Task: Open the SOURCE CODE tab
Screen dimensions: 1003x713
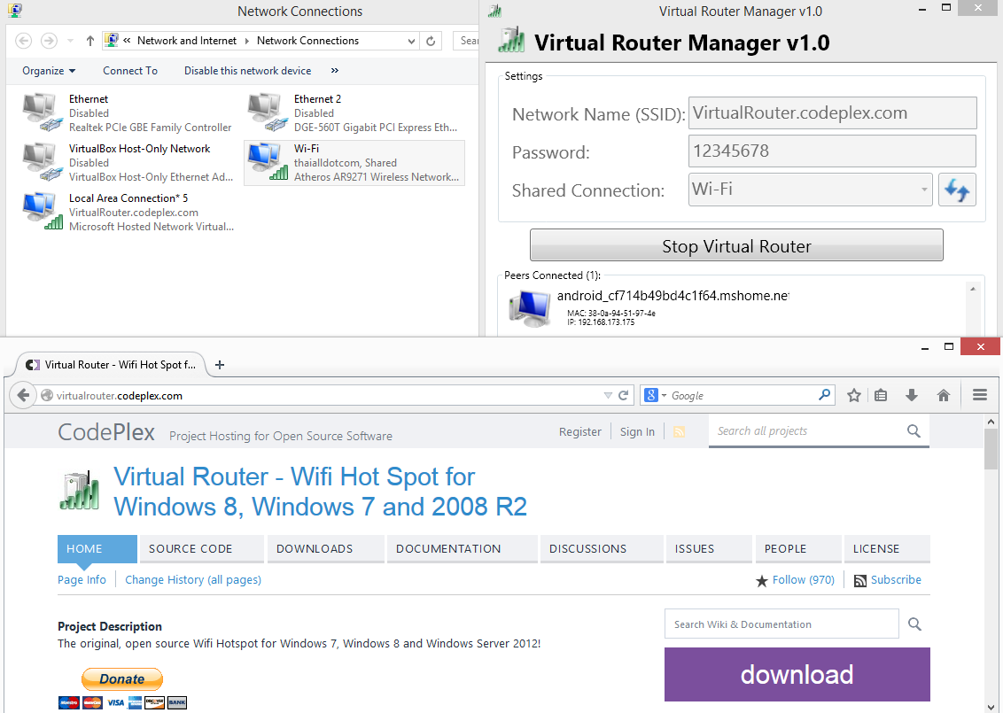Action: point(190,549)
